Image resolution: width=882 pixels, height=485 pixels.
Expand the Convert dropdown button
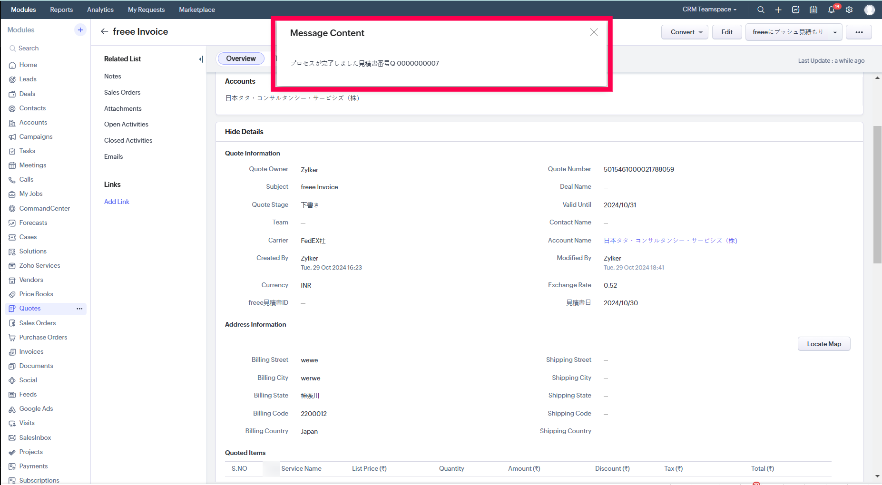tap(685, 32)
